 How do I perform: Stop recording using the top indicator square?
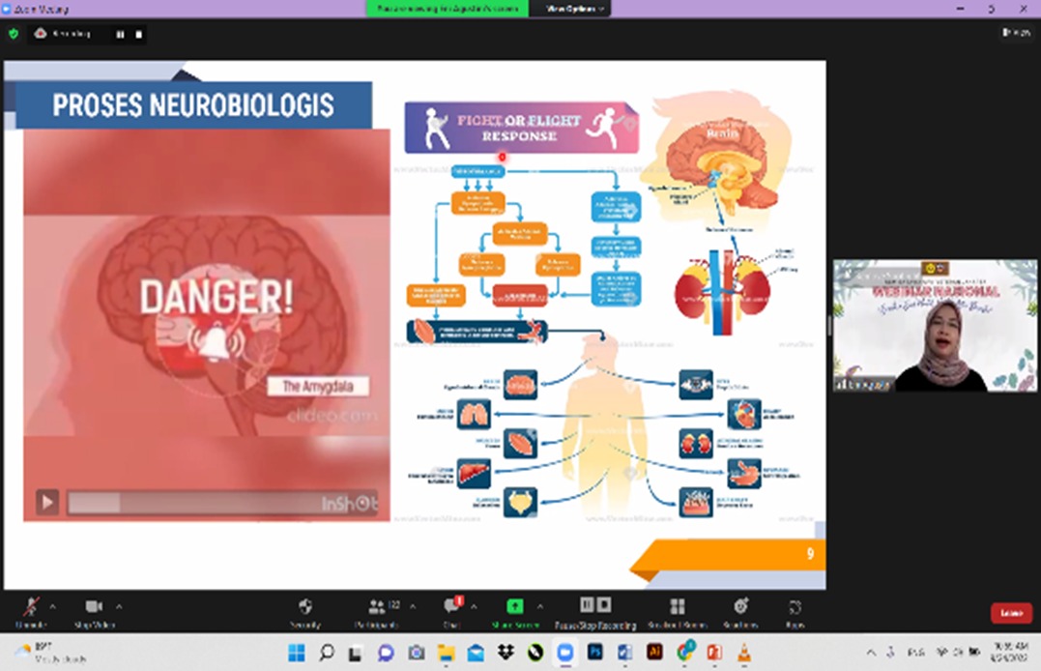139,34
